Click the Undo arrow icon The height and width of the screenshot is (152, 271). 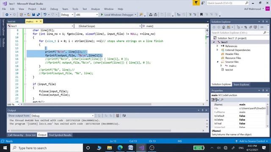pos(45,15)
